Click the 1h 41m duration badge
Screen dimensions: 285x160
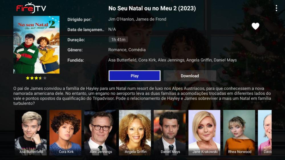[x=118, y=40]
